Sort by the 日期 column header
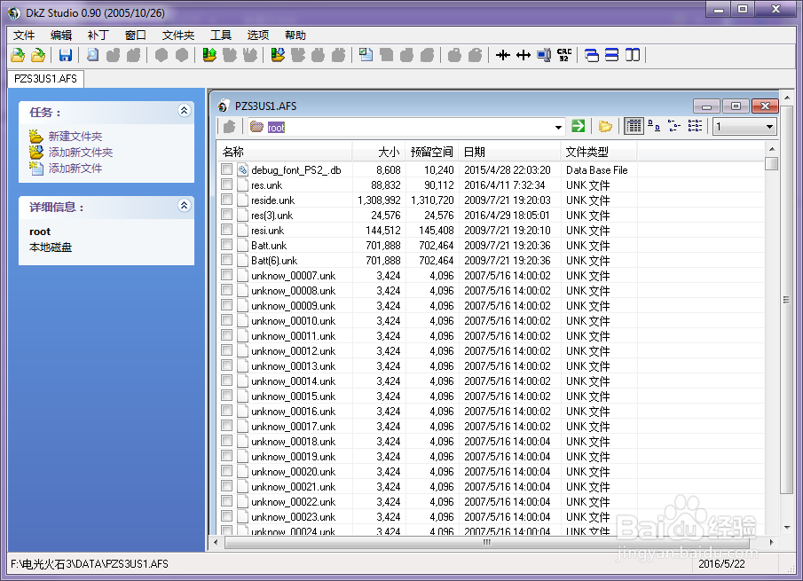This screenshot has width=803, height=581. coord(509,152)
